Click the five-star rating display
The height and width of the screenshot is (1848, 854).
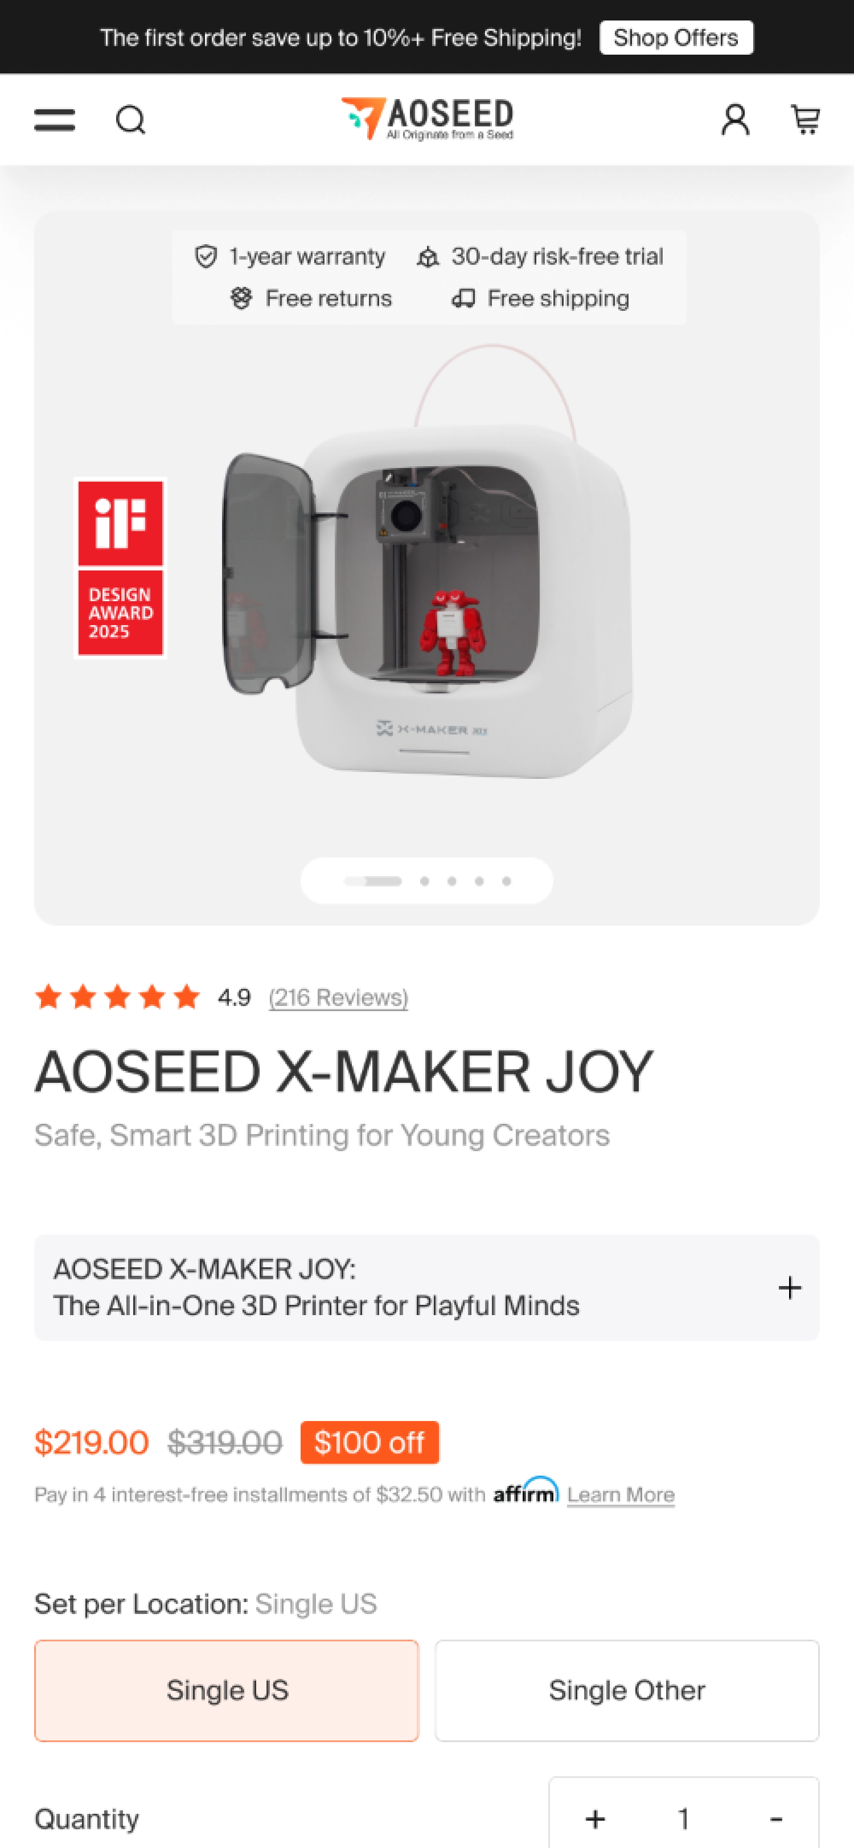(118, 997)
